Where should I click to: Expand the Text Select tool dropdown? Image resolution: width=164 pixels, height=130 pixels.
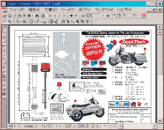21,21
